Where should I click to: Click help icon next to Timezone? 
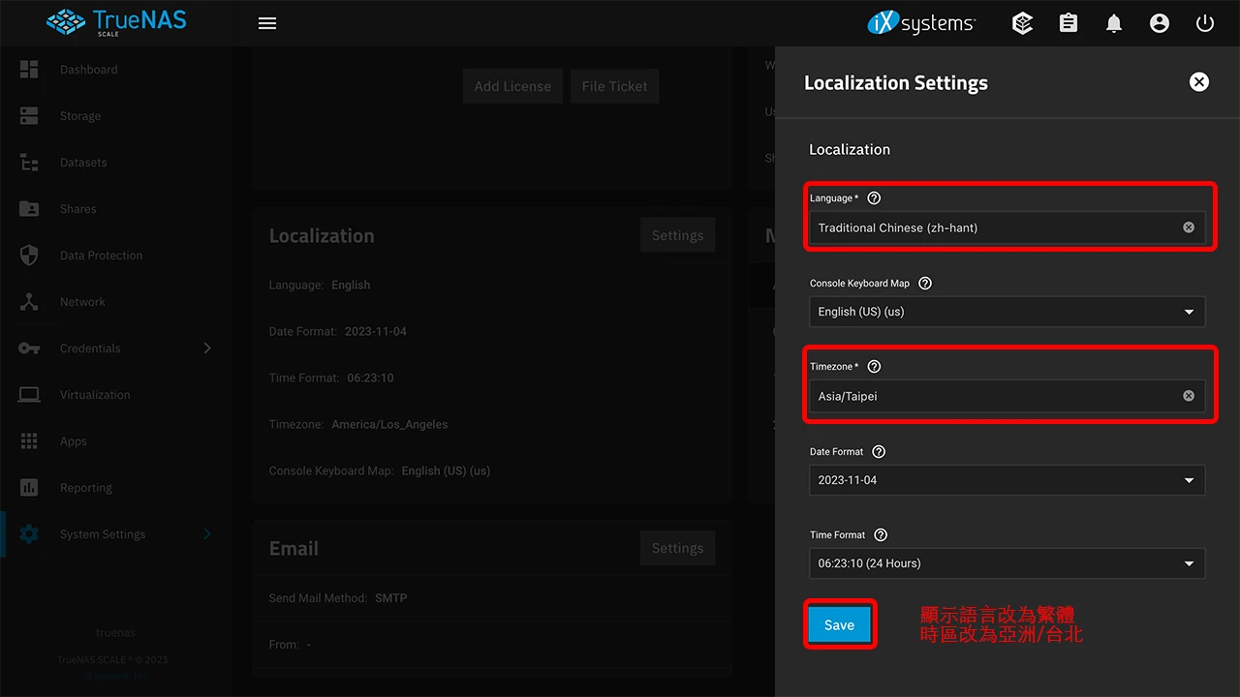tap(874, 367)
